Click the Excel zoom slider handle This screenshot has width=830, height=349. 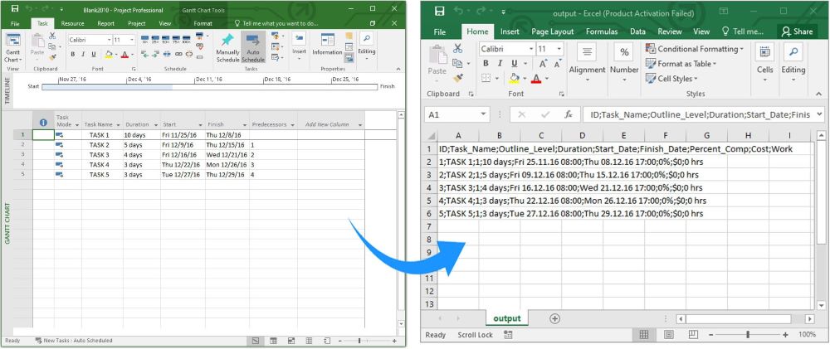[748, 335]
